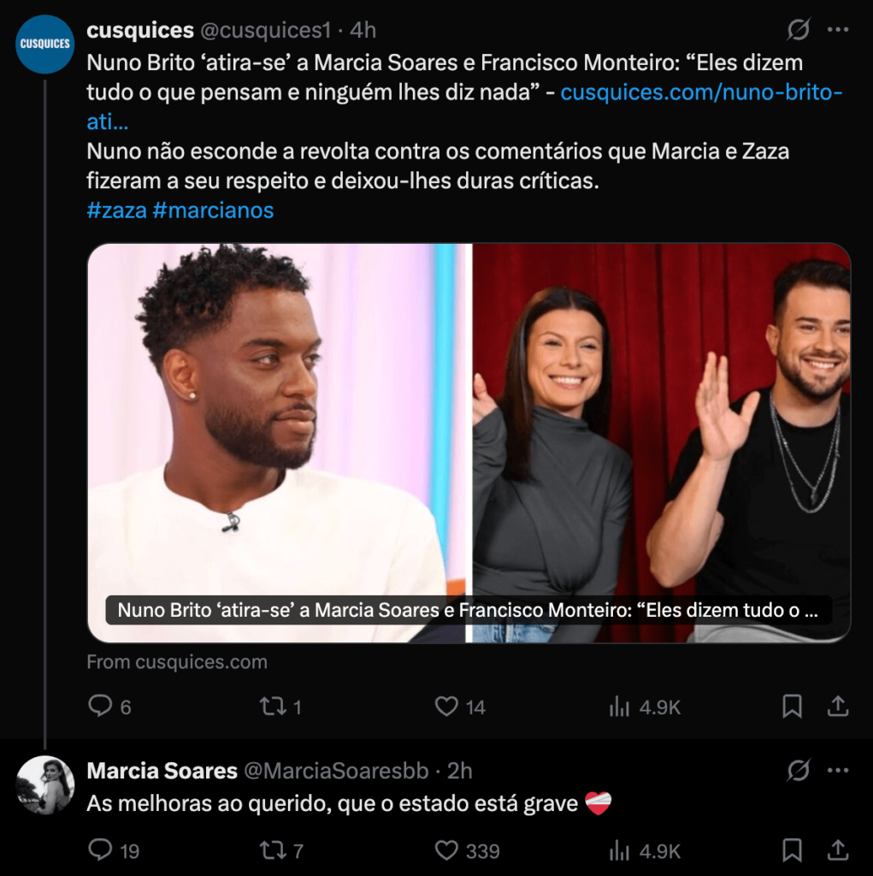Share Marcia Soares's reply
The height and width of the screenshot is (876, 873).
pyautogui.click(x=838, y=850)
